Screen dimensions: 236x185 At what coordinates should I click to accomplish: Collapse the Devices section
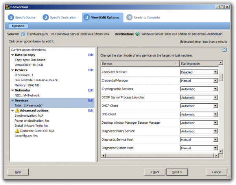[x=13, y=70]
